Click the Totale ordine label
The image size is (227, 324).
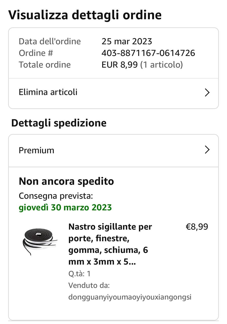45,65
